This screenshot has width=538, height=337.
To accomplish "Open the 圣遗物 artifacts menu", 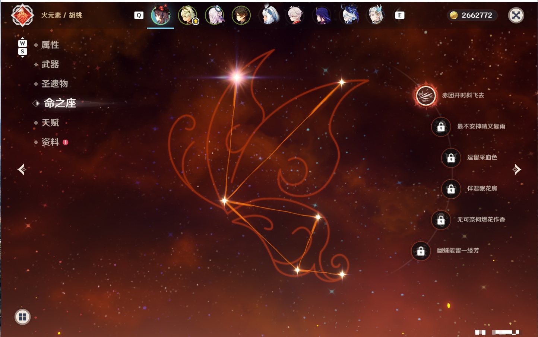I will click(x=54, y=84).
